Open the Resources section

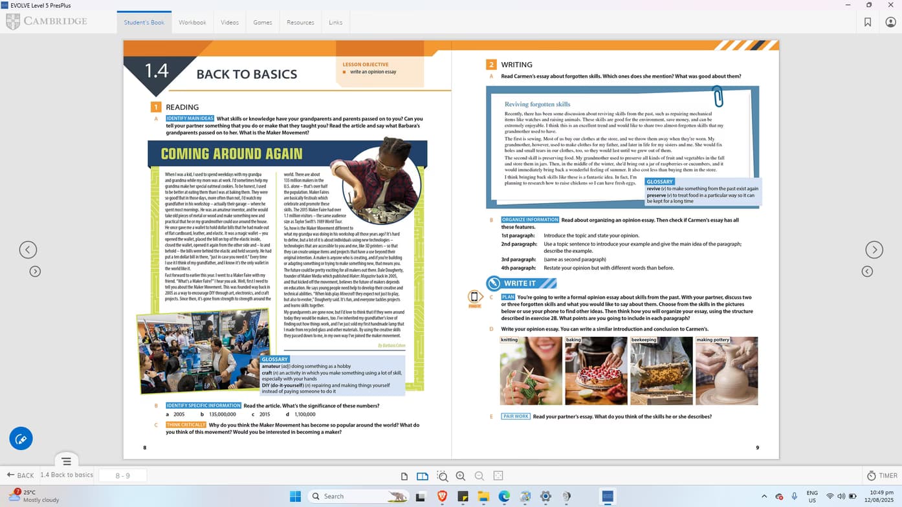(x=300, y=21)
